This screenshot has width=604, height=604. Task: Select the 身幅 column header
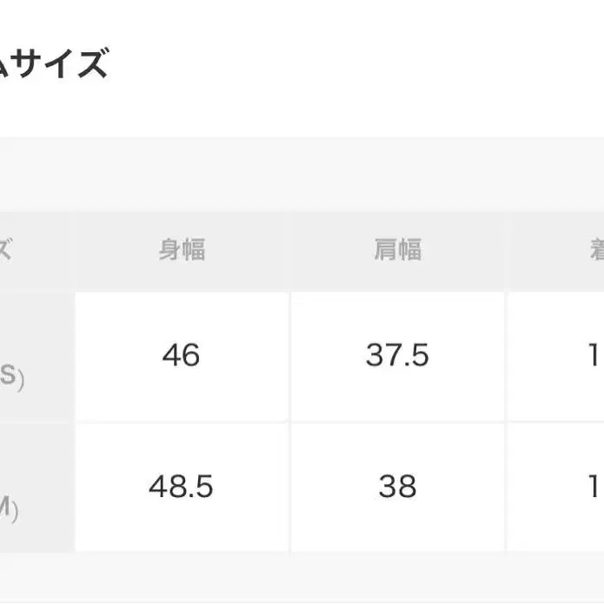[x=181, y=250]
